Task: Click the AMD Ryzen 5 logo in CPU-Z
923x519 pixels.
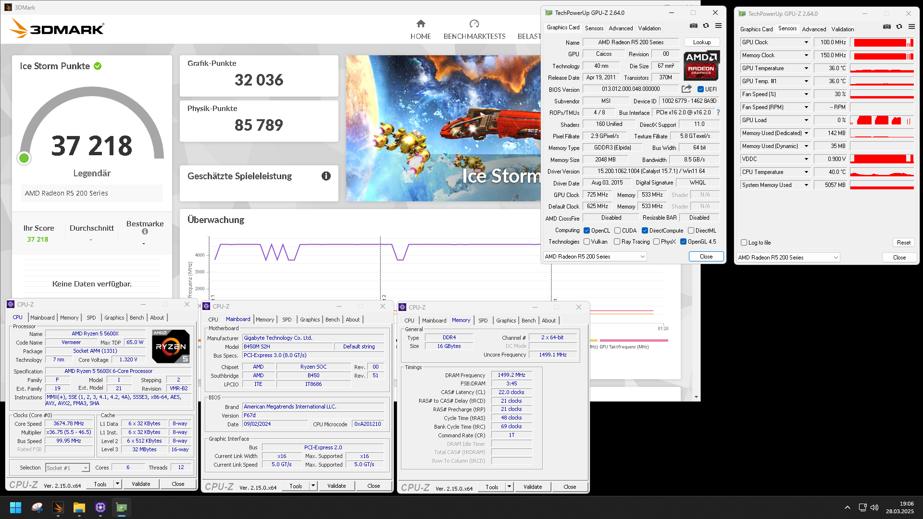Action: pos(171,346)
